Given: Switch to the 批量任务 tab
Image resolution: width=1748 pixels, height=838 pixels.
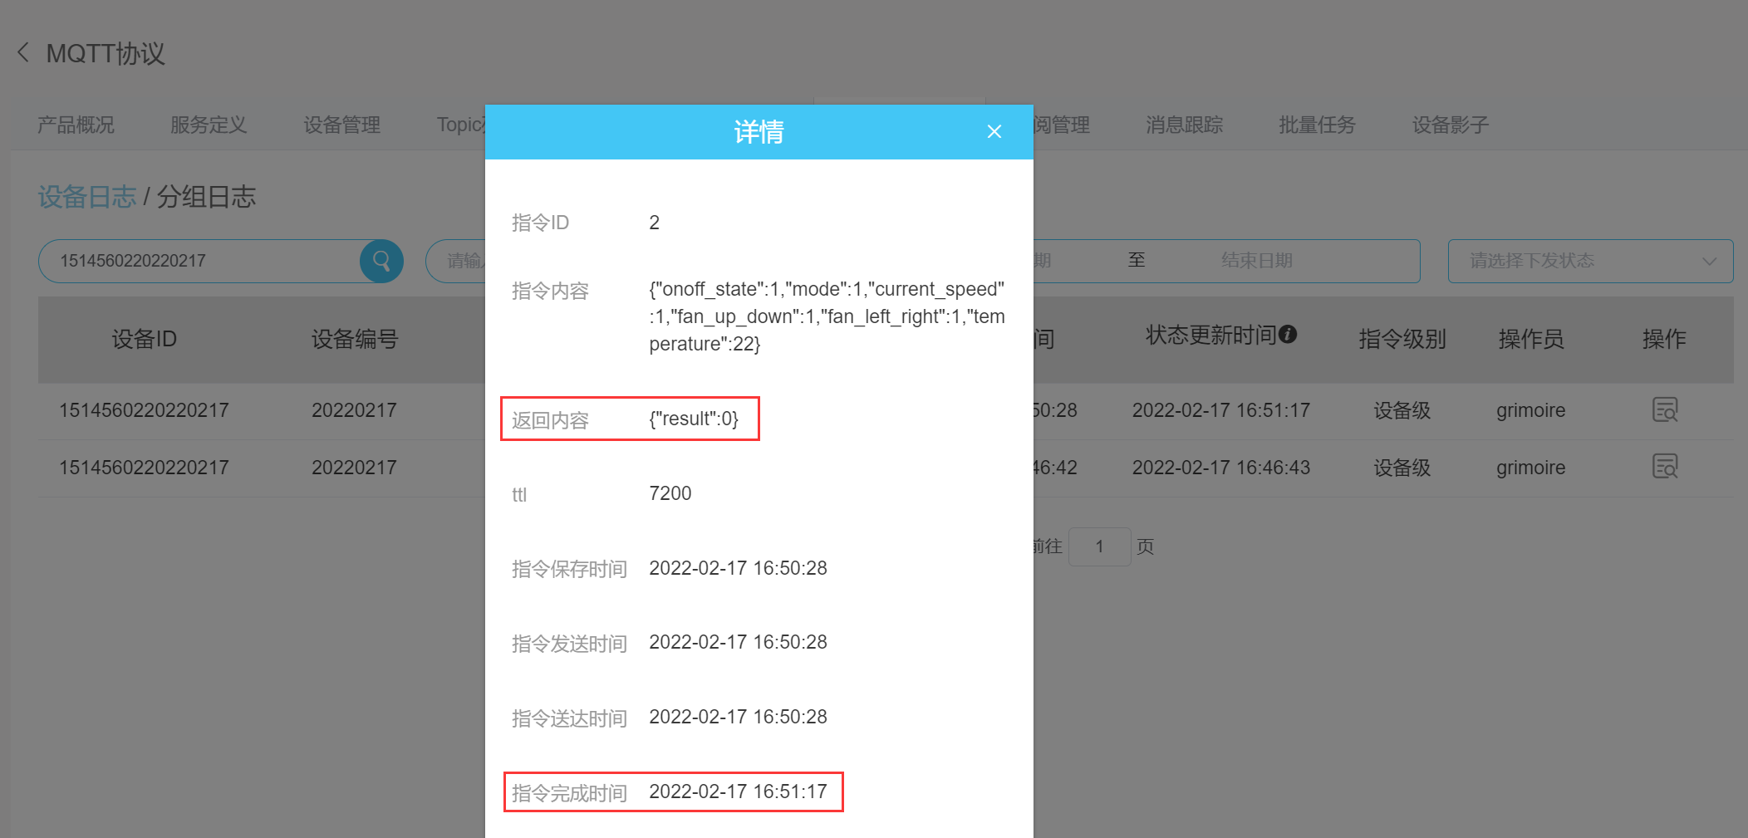Looking at the screenshot, I should [x=1316, y=125].
